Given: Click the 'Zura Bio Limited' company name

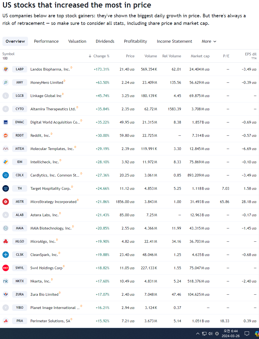Looking at the screenshot, I should pos(44,294).
